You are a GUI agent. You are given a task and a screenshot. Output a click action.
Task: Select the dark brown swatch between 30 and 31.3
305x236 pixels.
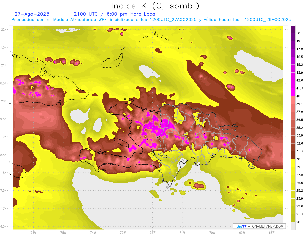point(293,155)
